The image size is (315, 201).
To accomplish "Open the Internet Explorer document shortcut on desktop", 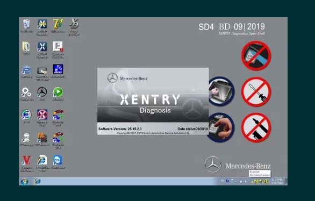I will (42, 163).
